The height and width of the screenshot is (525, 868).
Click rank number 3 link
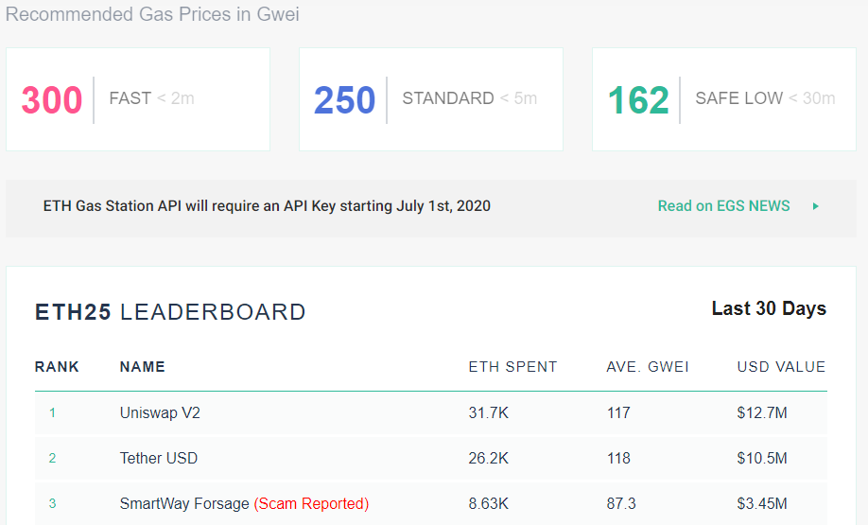[53, 504]
